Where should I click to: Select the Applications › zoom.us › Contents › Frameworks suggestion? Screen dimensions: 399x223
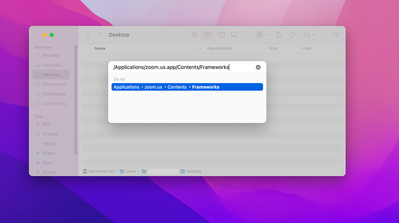click(x=187, y=87)
